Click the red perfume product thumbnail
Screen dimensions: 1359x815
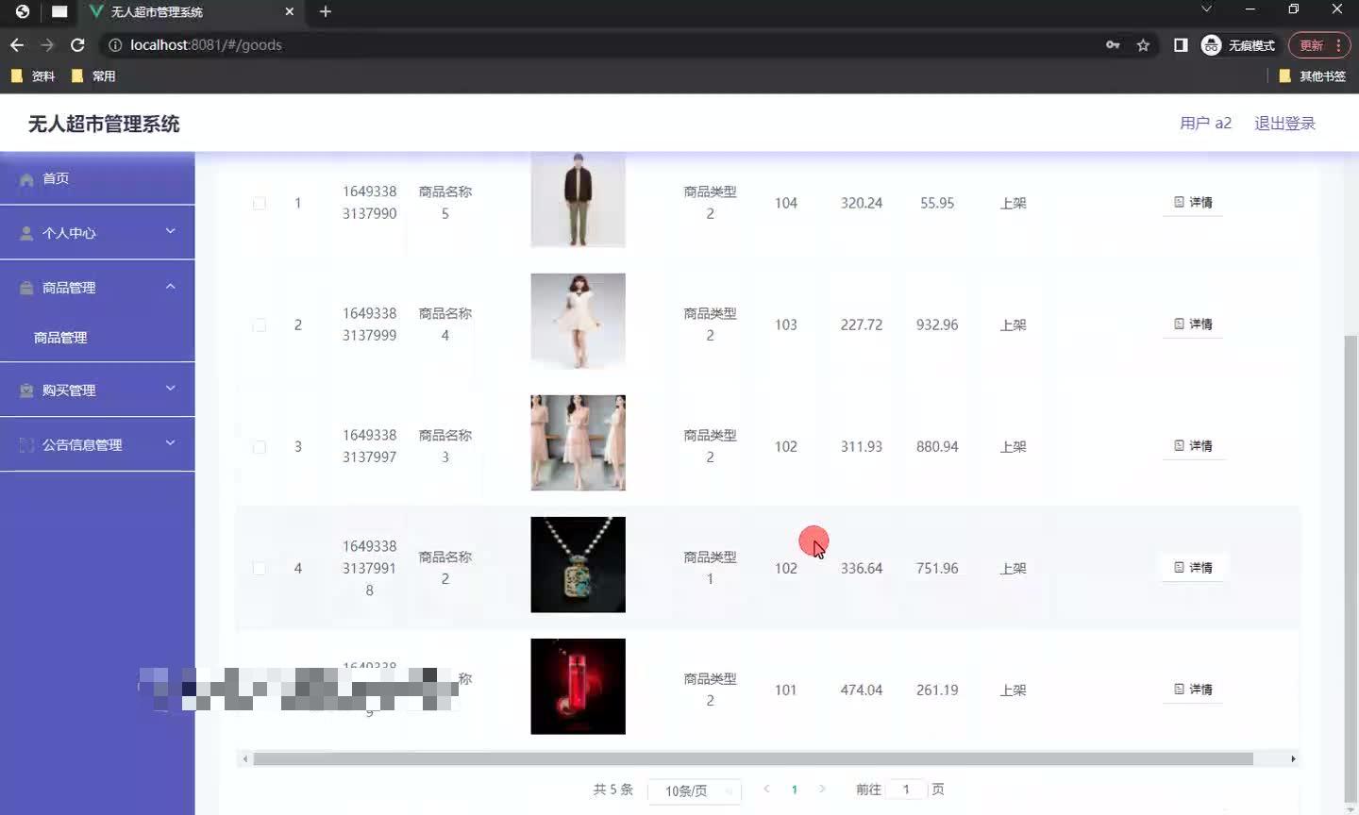pos(578,686)
